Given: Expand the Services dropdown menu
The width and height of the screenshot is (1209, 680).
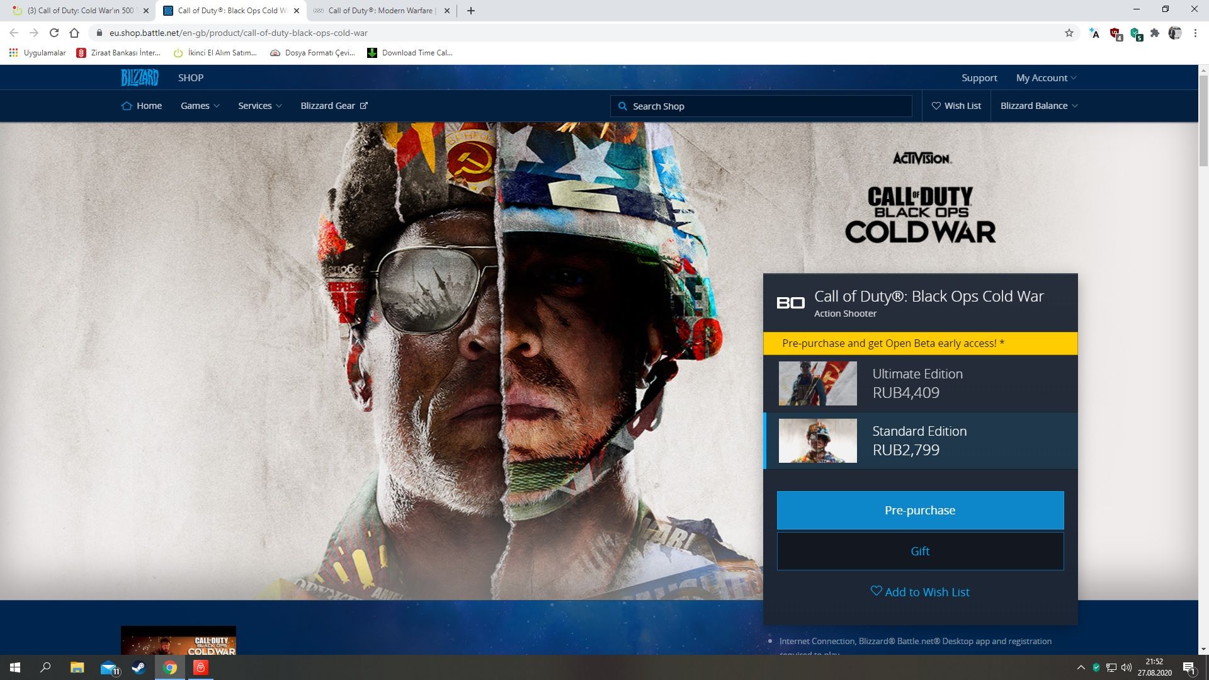Looking at the screenshot, I should pos(259,106).
